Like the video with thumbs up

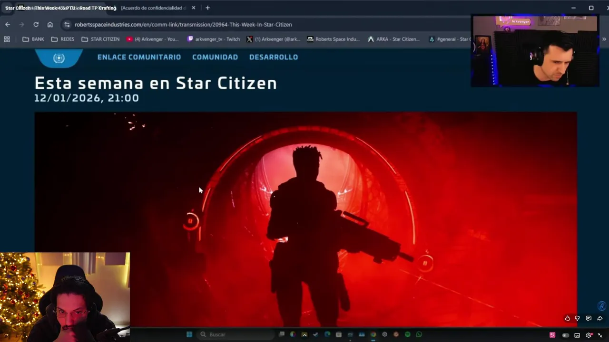click(x=567, y=318)
